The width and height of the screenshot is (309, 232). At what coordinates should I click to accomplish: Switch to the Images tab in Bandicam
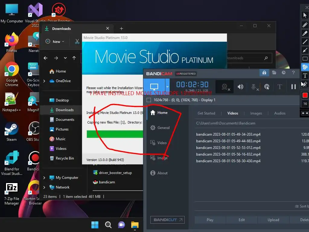256,113
